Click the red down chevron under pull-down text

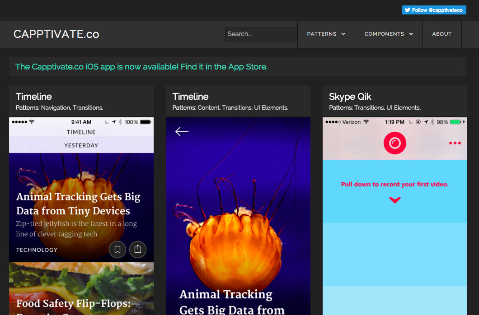[394, 200]
